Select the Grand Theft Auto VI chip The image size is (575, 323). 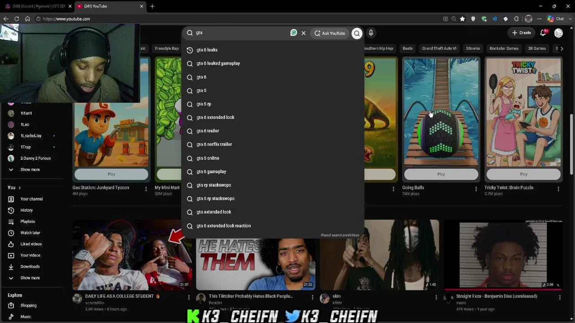(439, 48)
